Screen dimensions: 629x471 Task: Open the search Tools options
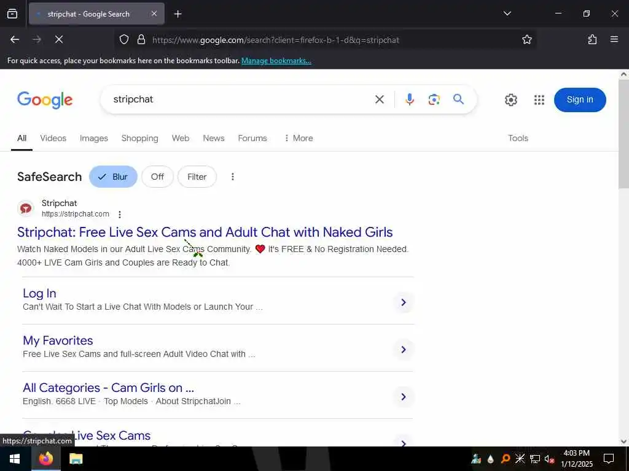[x=518, y=138]
